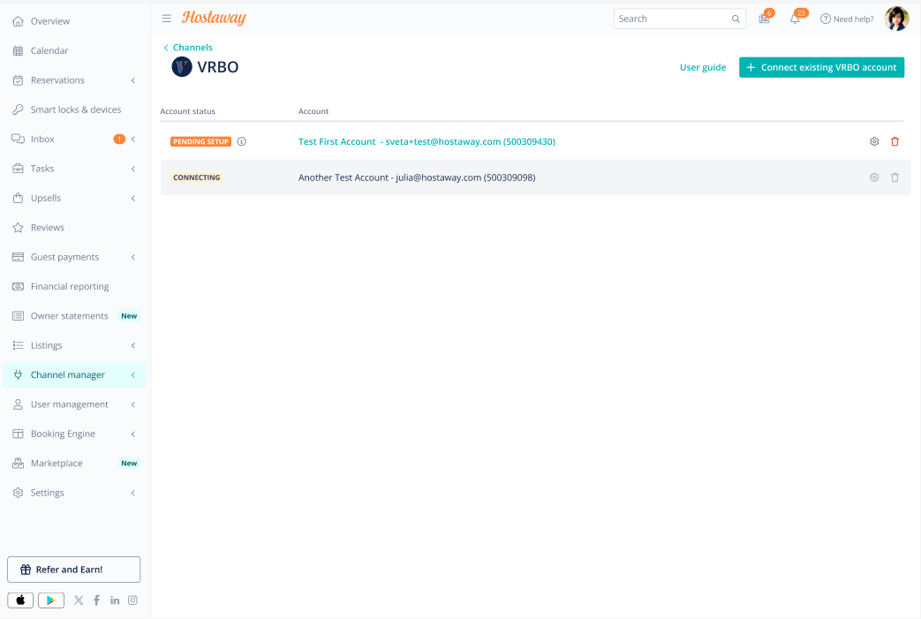Select the Booking Engine layout icon
Image resolution: width=921 pixels, height=619 pixels.
pyautogui.click(x=19, y=434)
